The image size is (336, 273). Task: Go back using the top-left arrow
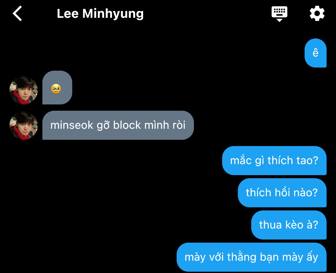pyautogui.click(x=17, y=14)
